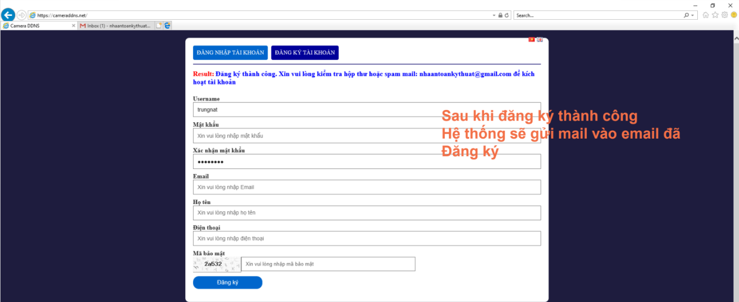Open the Tools gear icon
The width and height of the screenshot is (739, 302).
724,15
